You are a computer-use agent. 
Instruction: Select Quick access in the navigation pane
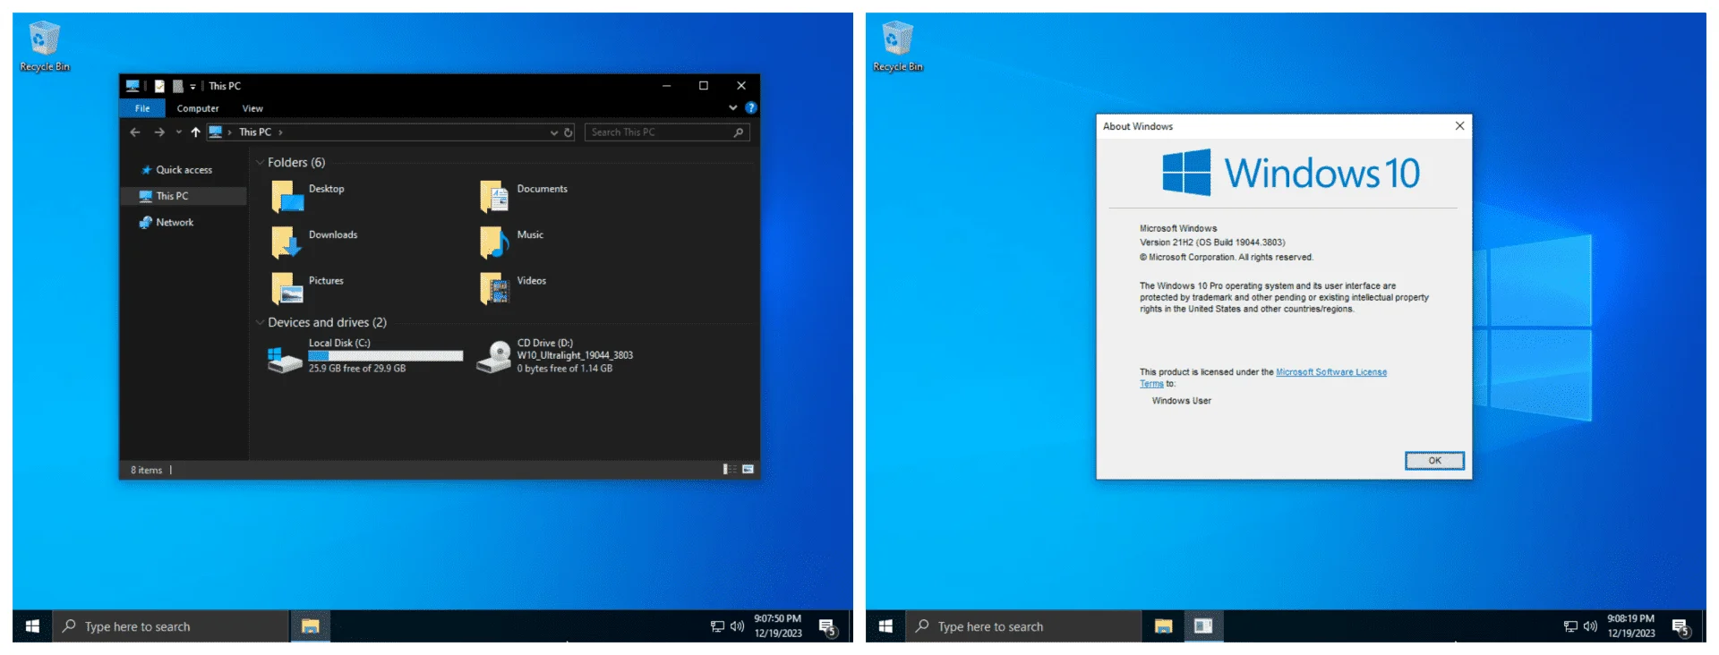[x=184, y=170]
